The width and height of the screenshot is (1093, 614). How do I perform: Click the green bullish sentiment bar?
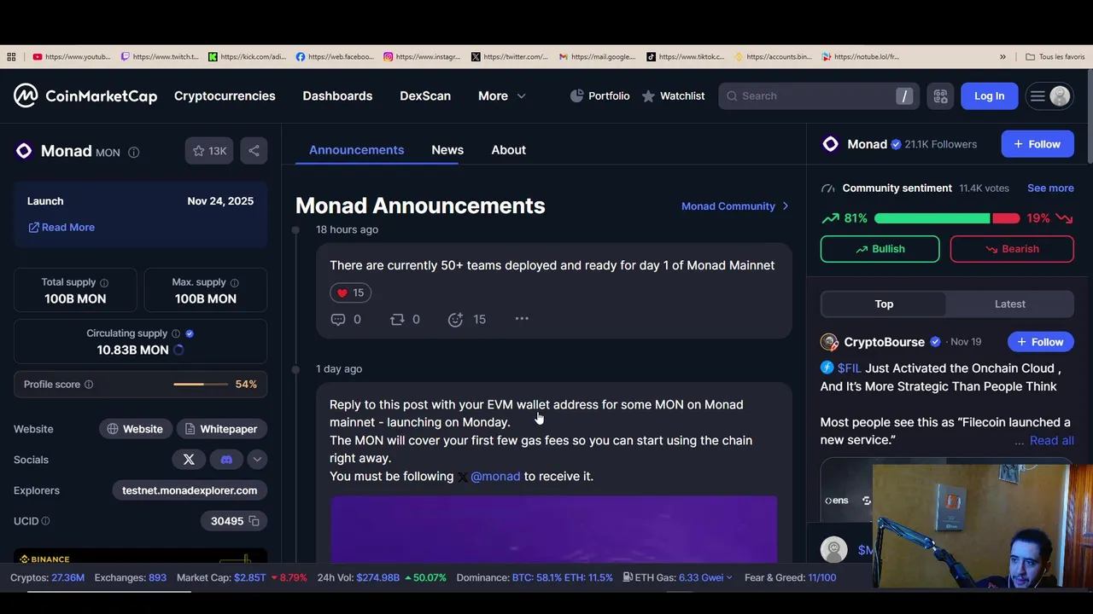tap(932, 218)
